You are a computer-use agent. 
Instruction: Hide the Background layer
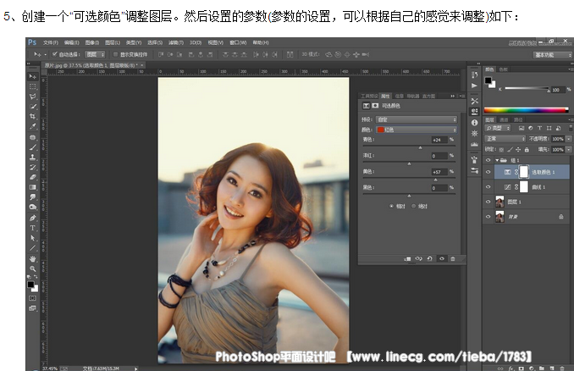[x=488, y=217]
